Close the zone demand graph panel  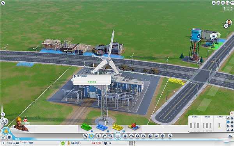[232, 114]
